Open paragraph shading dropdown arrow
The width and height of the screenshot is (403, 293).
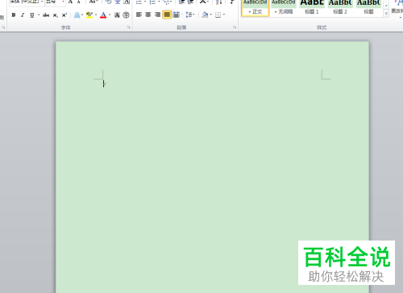(211, 15)
